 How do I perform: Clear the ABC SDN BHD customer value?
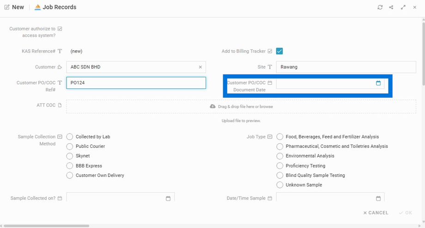[200, 67]
